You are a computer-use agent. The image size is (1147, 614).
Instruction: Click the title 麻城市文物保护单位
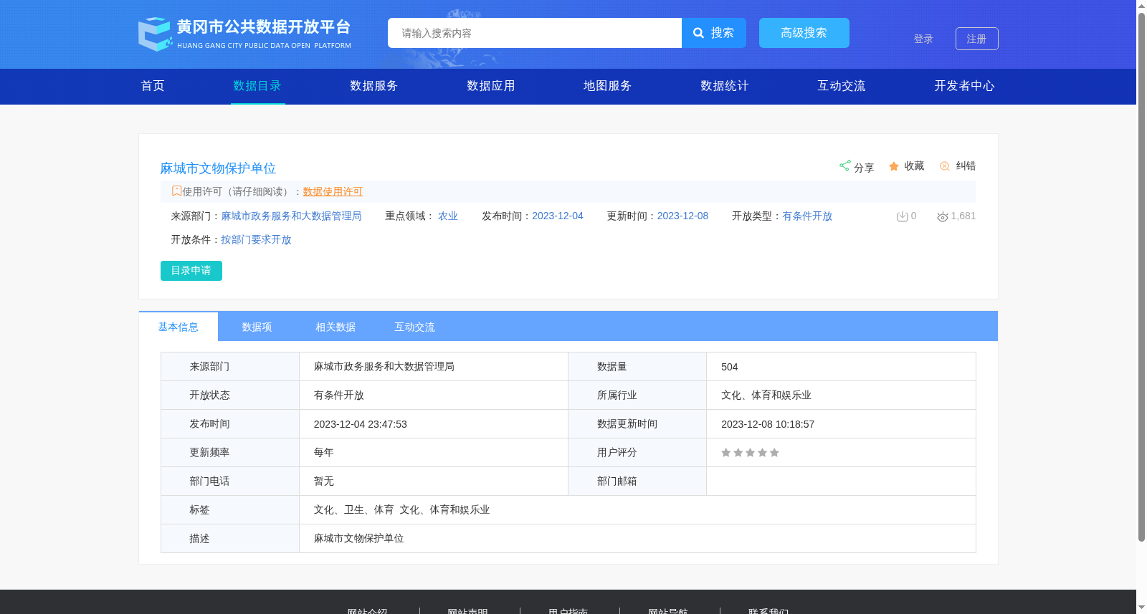(218, 168)
